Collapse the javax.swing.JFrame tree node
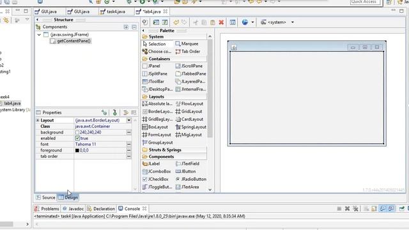Viewport: 409px width, 230px height. pyautogui.click(x=39, y=34)
